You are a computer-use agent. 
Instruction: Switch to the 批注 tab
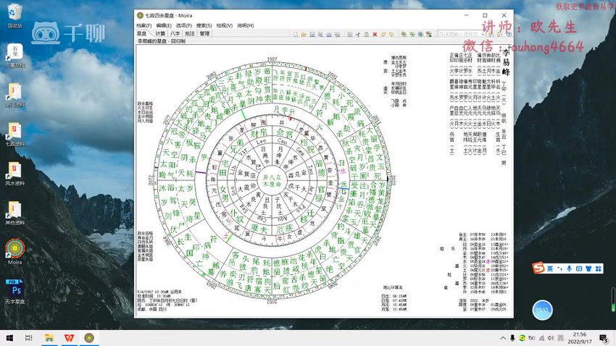click(190, 34)
